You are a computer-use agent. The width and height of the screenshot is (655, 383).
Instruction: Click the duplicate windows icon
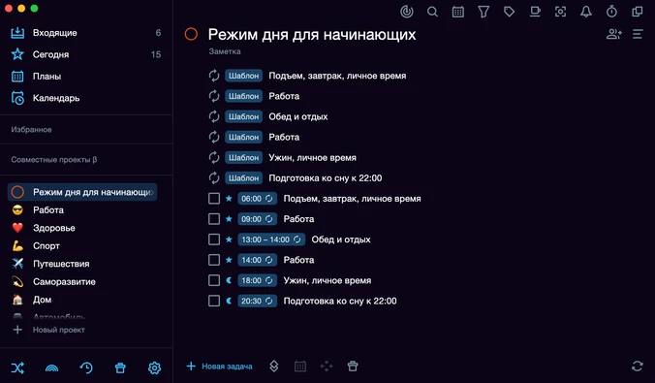(637, 12)
